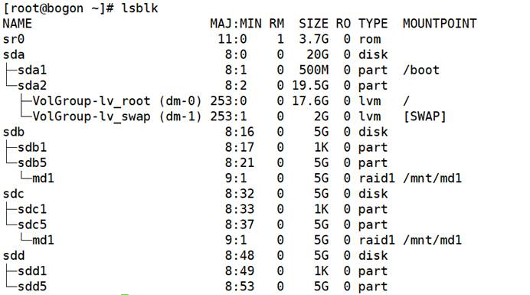The width and height of the screenshot is (530, 295).
Task: Click the 8:1 device number
Action: 236,70
